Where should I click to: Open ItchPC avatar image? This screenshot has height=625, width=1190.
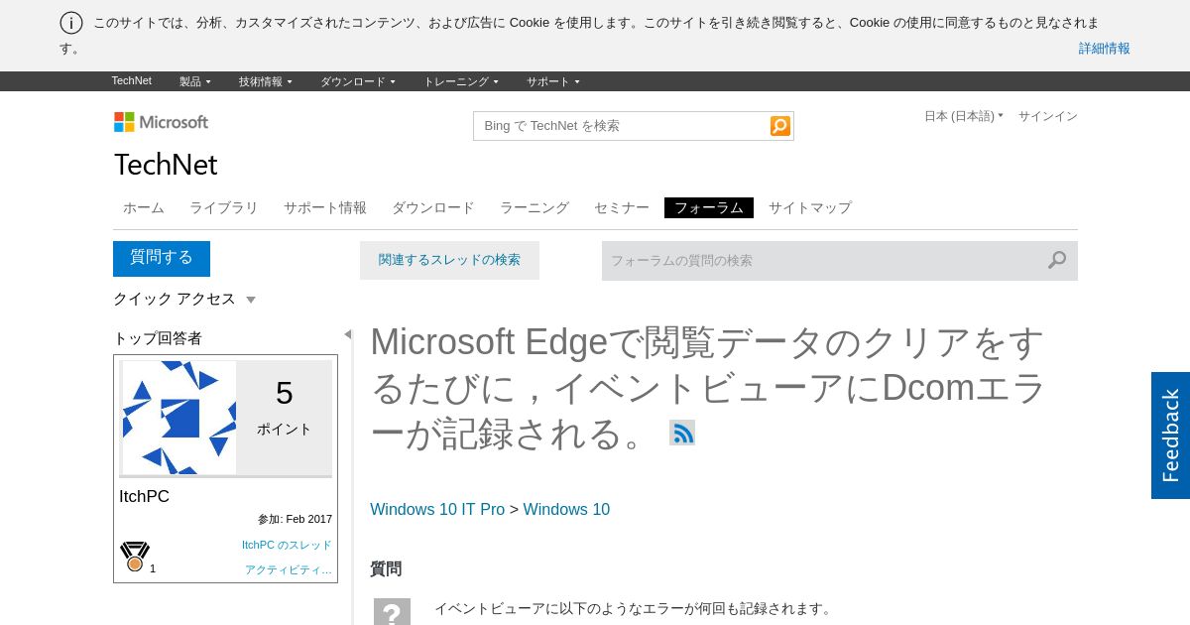179,418
